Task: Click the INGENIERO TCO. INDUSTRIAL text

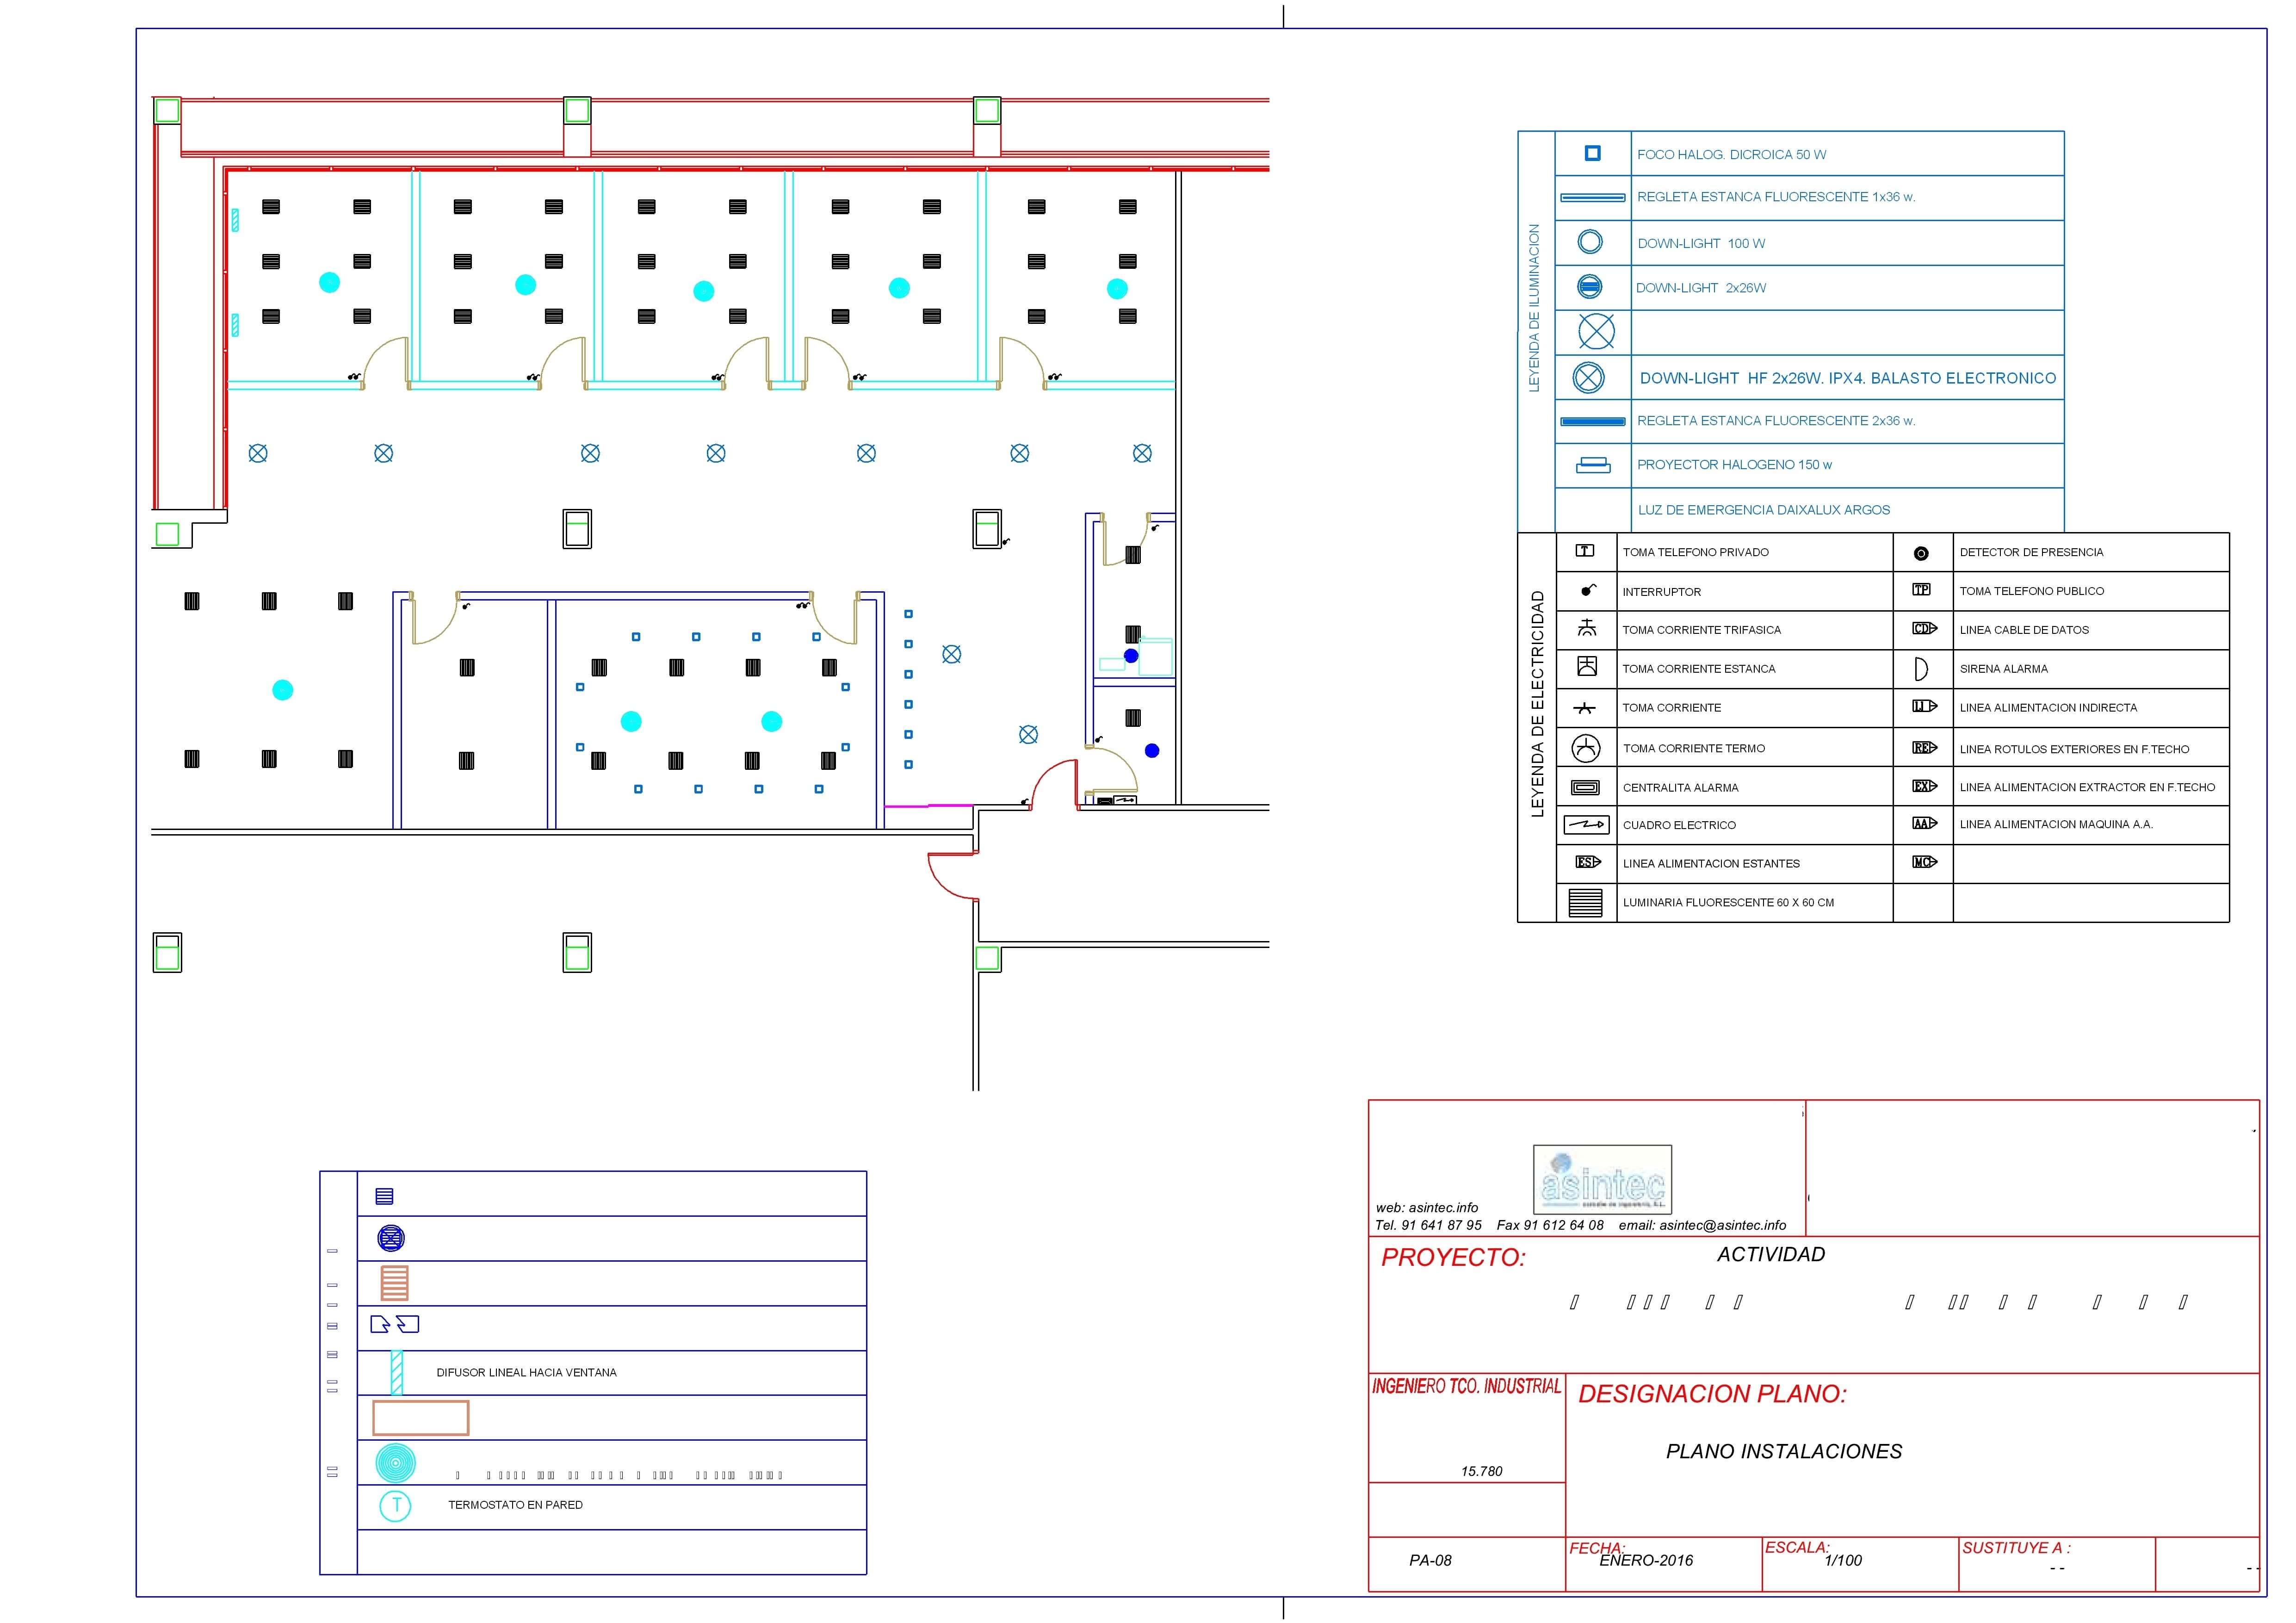Action: point(1466,1386)
